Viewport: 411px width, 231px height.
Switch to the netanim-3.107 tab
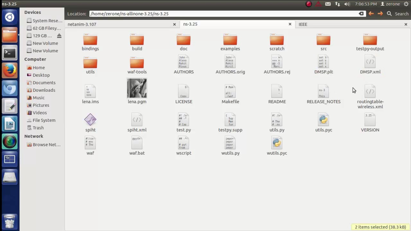click(122, 24)
